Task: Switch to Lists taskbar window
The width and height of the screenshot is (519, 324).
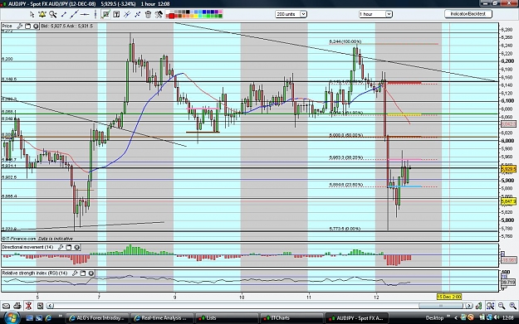Action: click(x=227, y=318)
